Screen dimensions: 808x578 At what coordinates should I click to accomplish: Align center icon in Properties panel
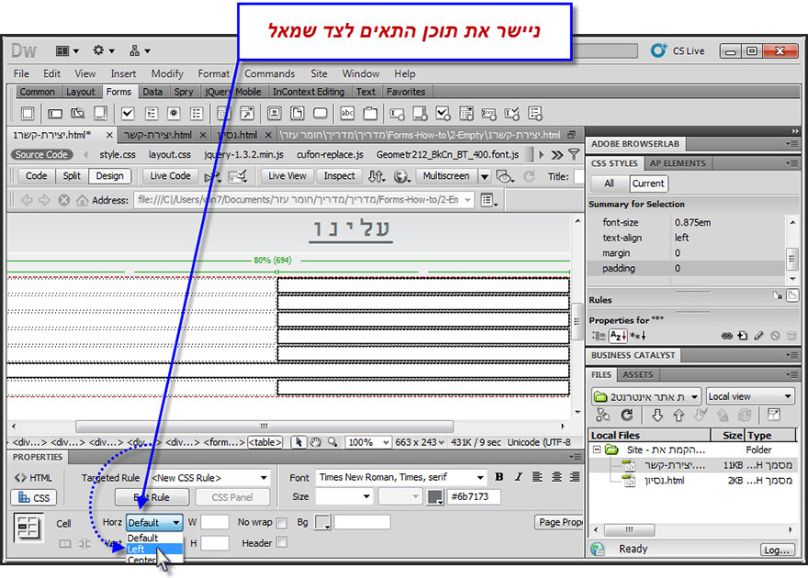556,476
